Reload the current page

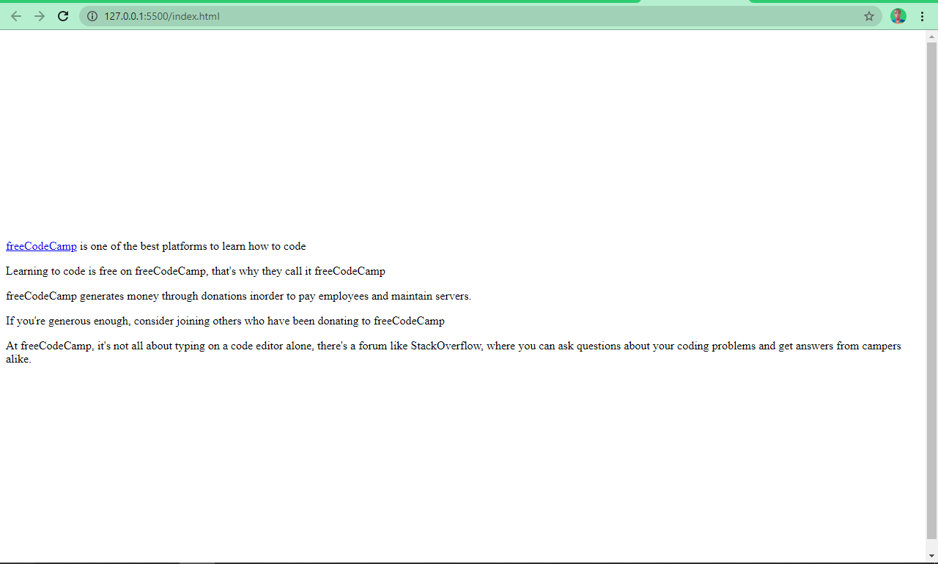point(63,16)
